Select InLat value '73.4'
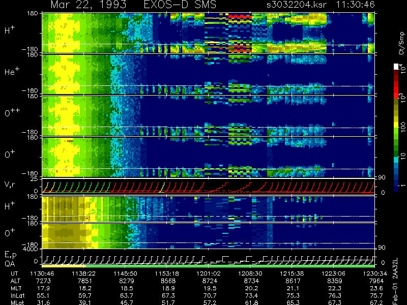Viewport: 407px width, 305px height. [x=251, y=295]
